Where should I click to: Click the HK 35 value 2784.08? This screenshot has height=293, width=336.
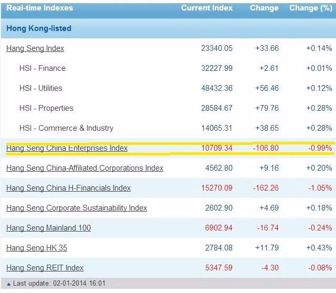(219, 247)
